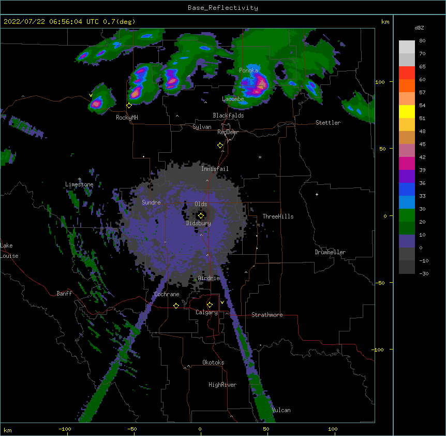Click the Okotoks label
This screenshot has width=446, height=436.
click(213, 362)
